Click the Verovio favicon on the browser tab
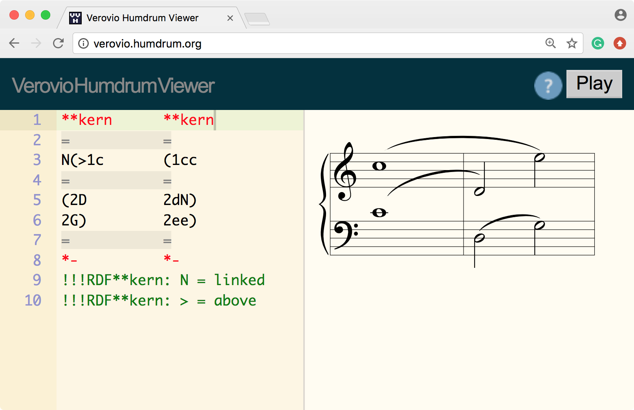Screen dimensions: 634x410 pyautogui.click(x=75, y=17)
